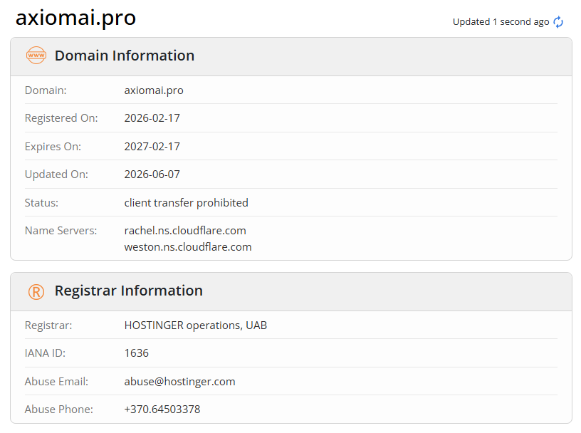Click the expiry date 2027-02-17
The width and height of the screenshot is (581, 433).
click(152, 147)
